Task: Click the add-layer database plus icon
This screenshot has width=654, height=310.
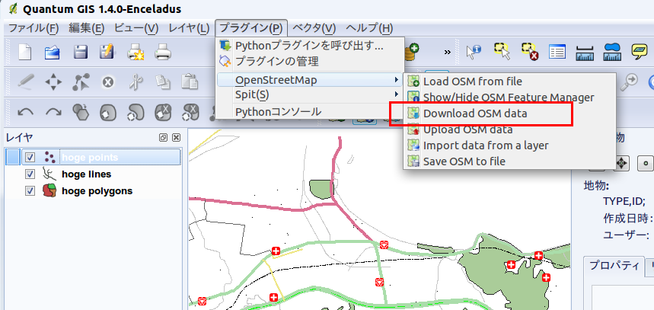Action: click(413, 51)
